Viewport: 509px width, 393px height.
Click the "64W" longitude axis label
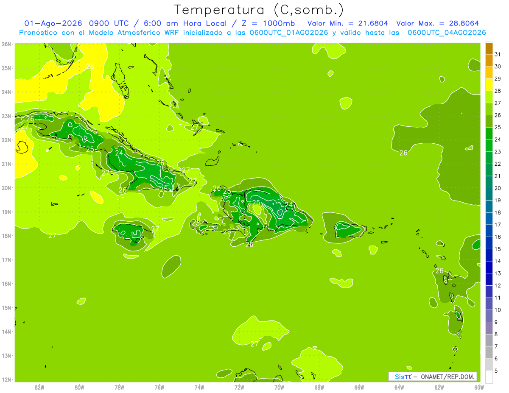[x=399, y=387]
